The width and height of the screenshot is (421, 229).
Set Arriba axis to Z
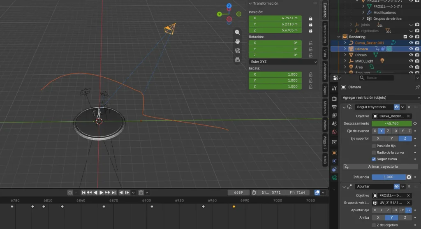(405, 217)
